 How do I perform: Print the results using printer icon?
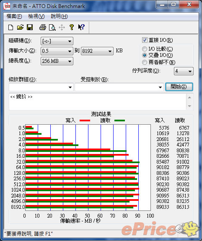pos(43,27)
